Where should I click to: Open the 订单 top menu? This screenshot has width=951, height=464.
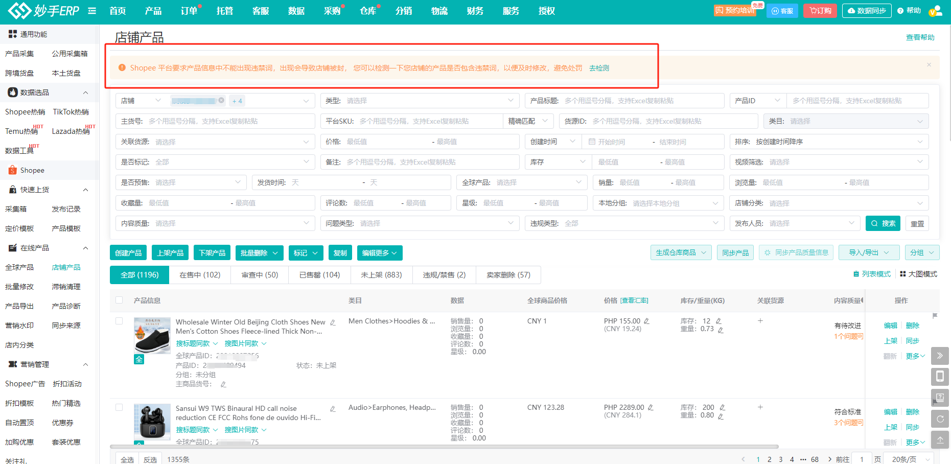click(189, 11)
